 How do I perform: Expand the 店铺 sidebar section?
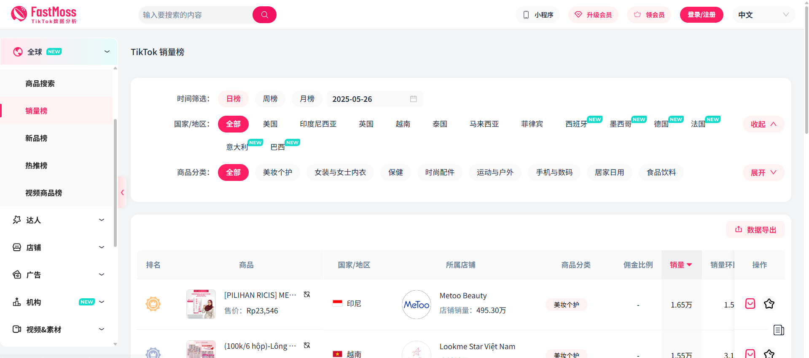point(102,247)
